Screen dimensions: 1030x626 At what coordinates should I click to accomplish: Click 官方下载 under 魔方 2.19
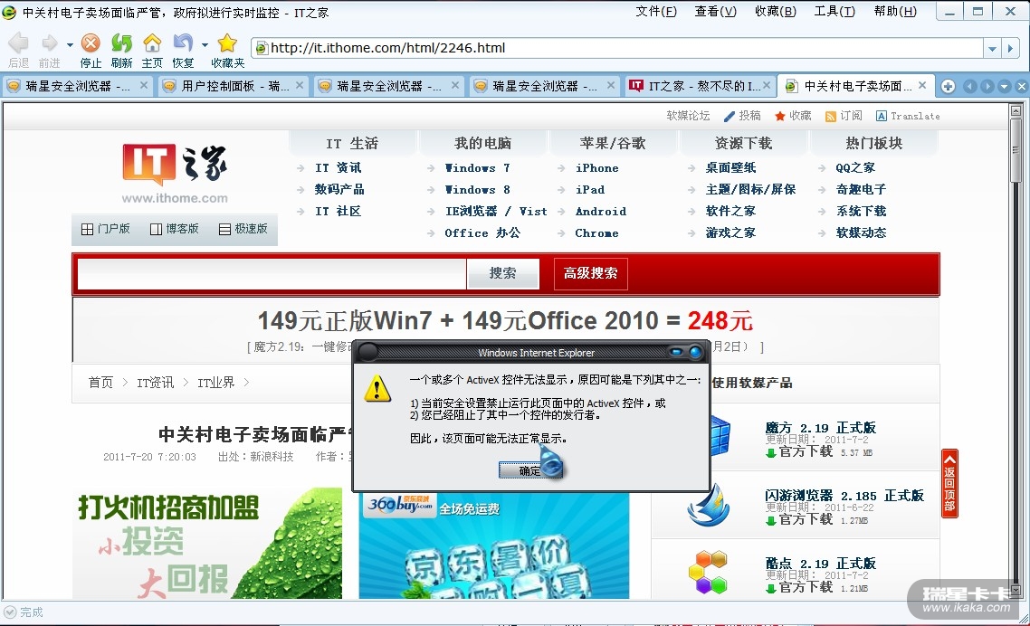pos(799,452)
